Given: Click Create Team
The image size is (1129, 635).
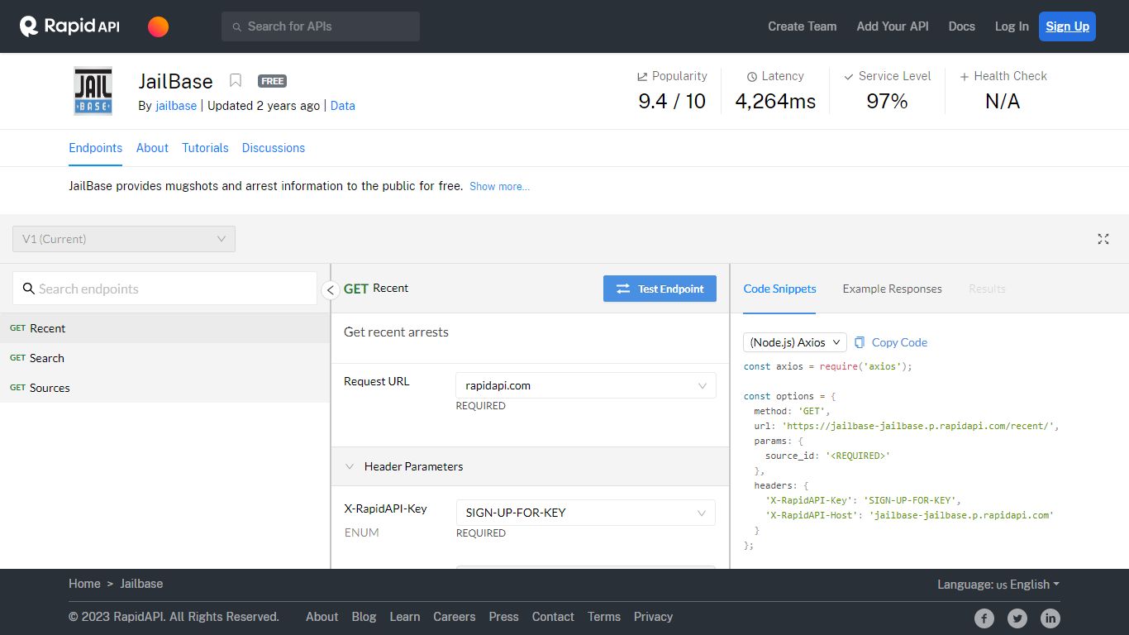Looking at the screenshot, I should pyautogui.click(x=802, y=26).
